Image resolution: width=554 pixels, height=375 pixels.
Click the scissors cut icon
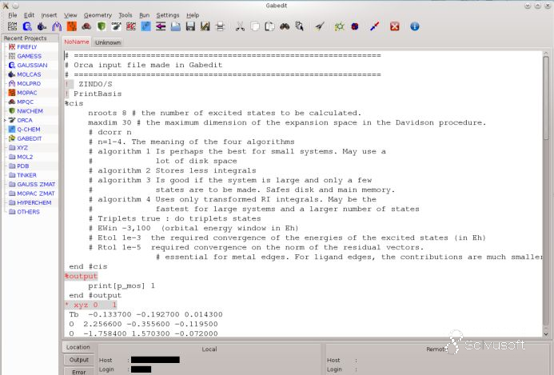point(240,26)
